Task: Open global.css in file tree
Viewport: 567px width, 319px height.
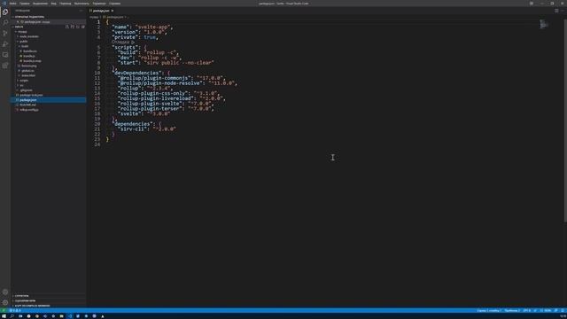Action: [27, 71]
